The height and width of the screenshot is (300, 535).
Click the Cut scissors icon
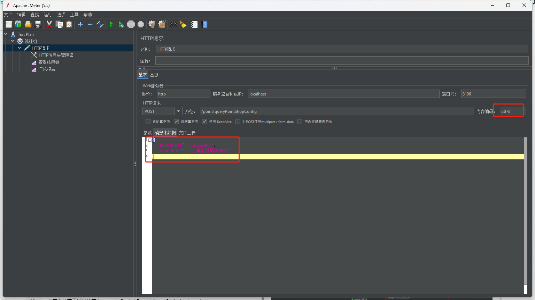[x=49, y=24]
